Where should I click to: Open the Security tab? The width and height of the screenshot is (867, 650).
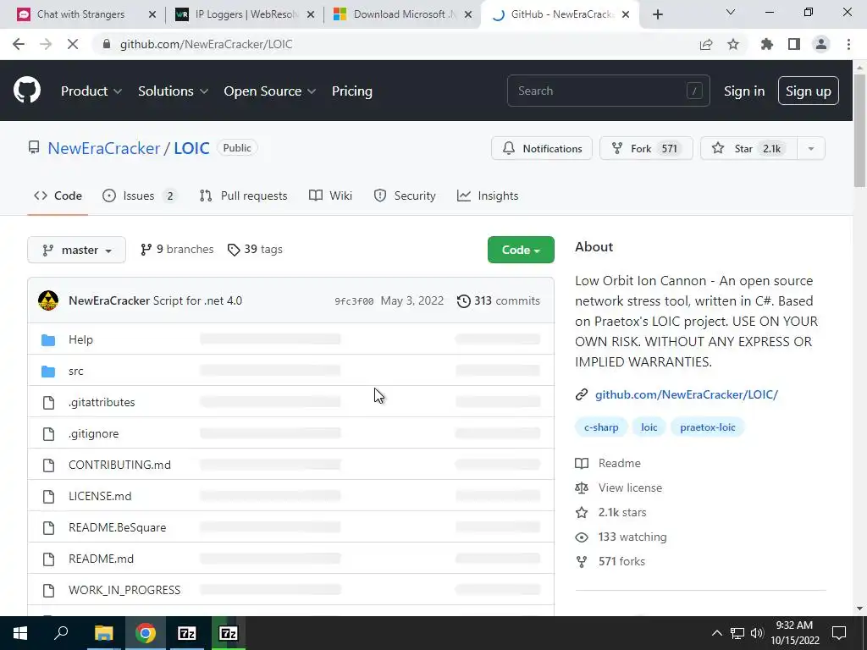(x=405, y=196)
